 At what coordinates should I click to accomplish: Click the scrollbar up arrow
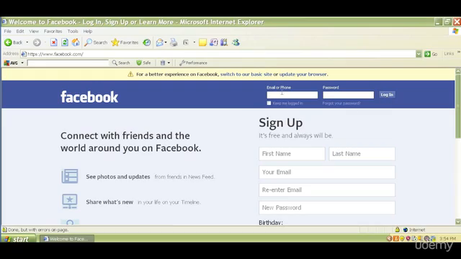(x=458, y=71)
